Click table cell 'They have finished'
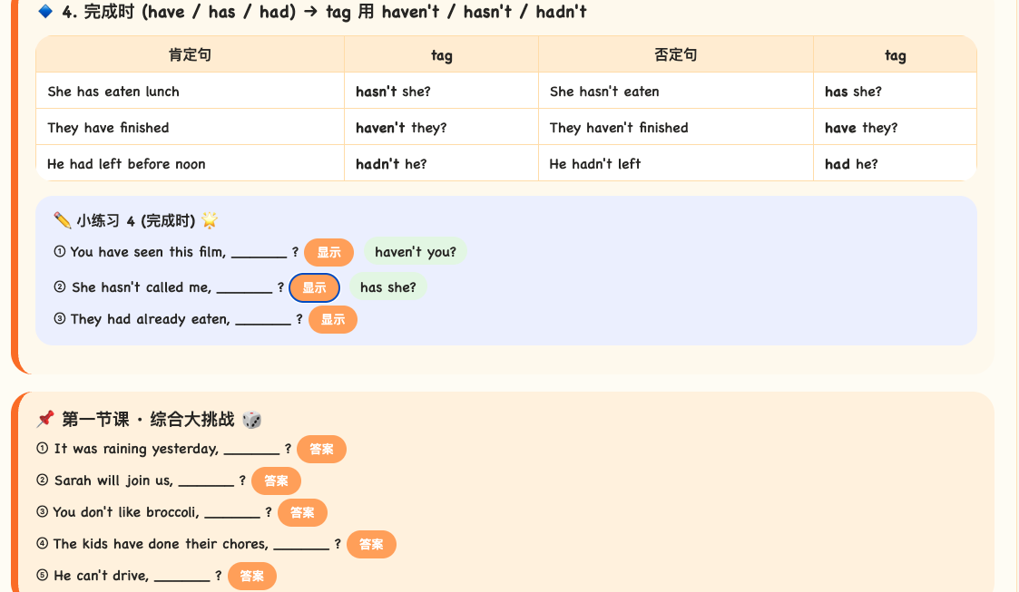 coord(190,127)
